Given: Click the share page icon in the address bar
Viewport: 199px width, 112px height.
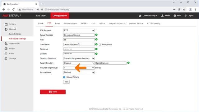Looking at the screenshot, I should pyautogui.click(x=179, y=10).
